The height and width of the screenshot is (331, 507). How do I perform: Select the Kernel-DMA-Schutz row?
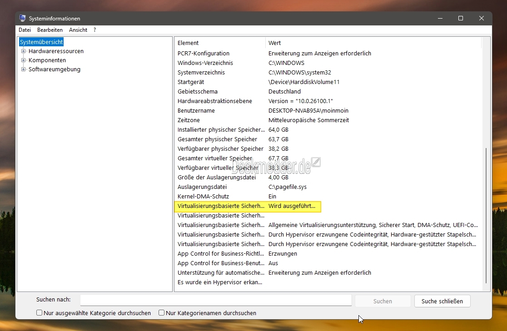point(328,197)
